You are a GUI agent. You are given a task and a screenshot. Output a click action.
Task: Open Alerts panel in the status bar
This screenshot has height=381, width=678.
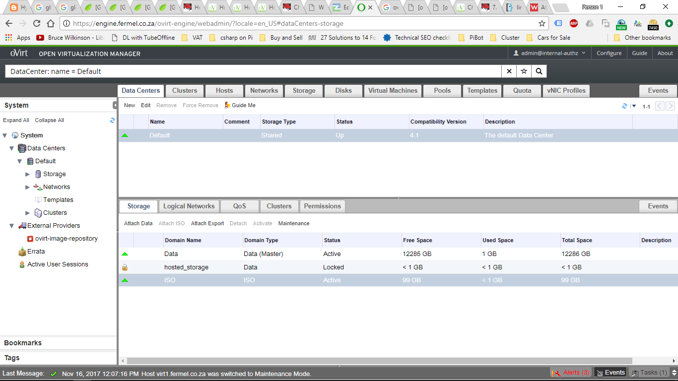pos(571,373)
